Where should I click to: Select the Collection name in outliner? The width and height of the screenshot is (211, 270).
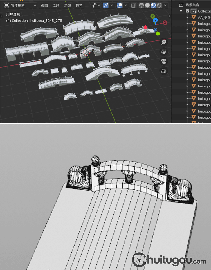click(204, 11)
